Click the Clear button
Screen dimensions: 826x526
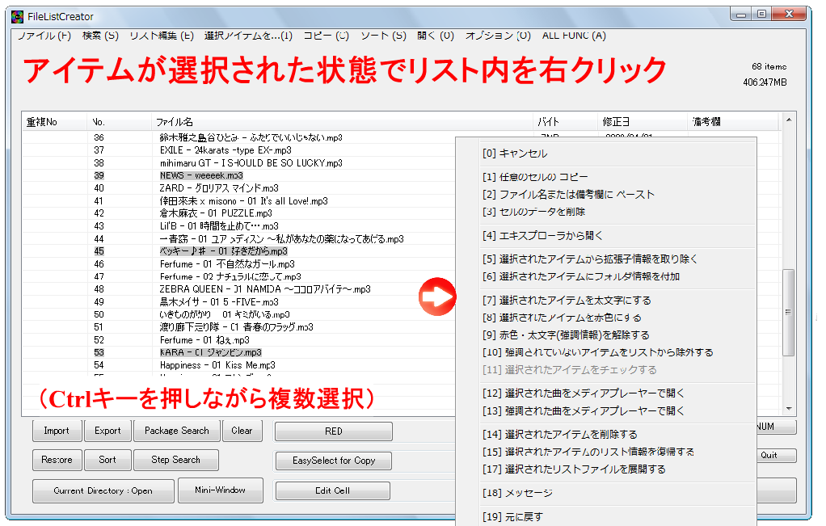pos(242,431)
